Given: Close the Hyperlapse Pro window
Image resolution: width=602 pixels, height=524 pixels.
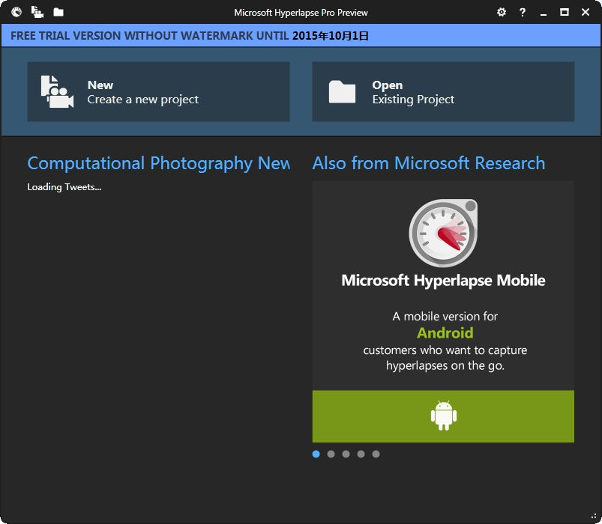Looking at the screenshot, I should [586, 12].
